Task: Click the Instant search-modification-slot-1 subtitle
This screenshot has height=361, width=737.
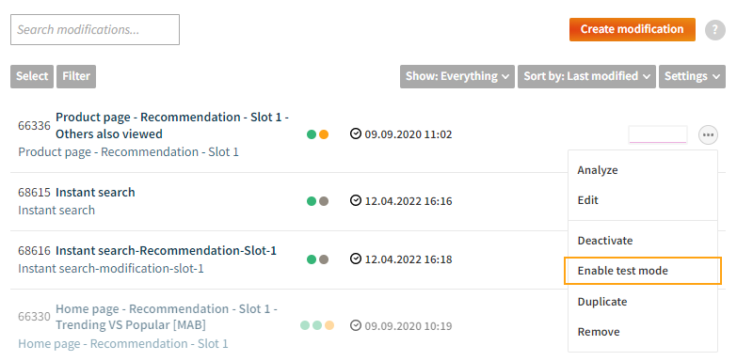Action: tap(111, 269)
